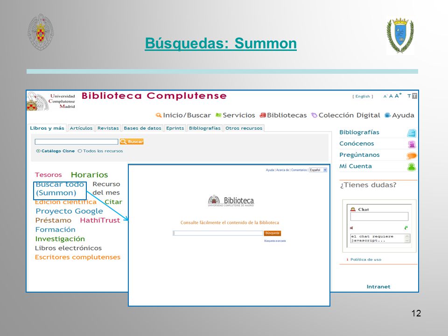Open the Horarios link

click(x=90, y=175)
